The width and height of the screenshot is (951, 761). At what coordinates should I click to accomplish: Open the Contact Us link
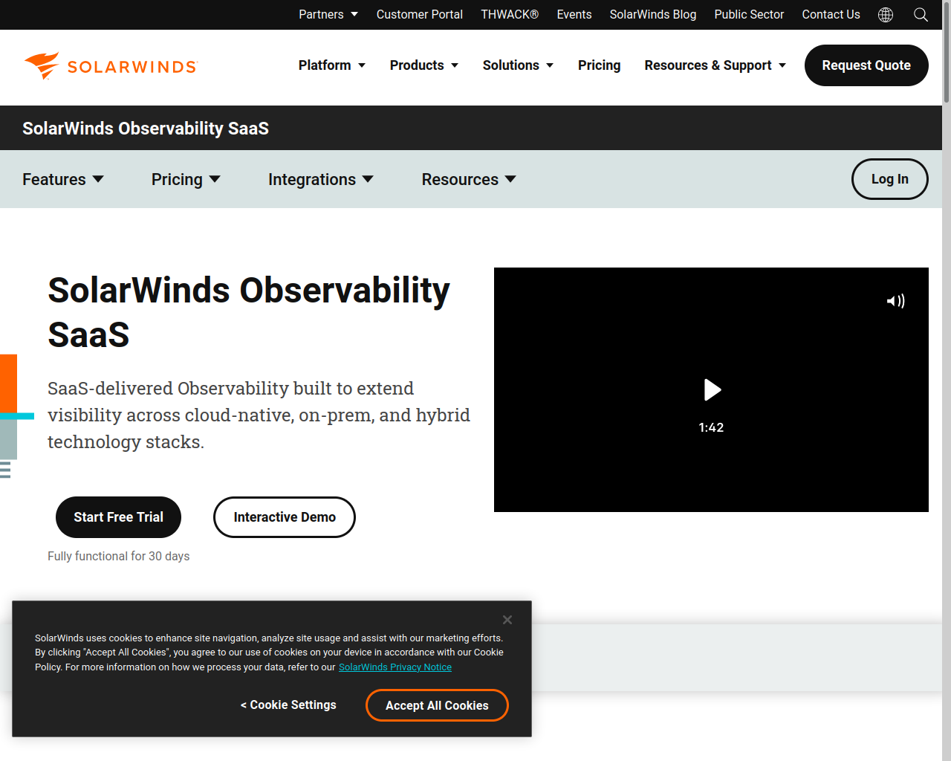click(831, 15)
